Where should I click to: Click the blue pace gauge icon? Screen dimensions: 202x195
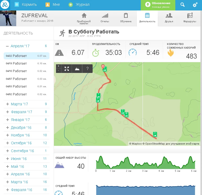point(133,52)
